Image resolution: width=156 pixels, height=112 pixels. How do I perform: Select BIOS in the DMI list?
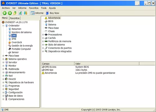51,21
